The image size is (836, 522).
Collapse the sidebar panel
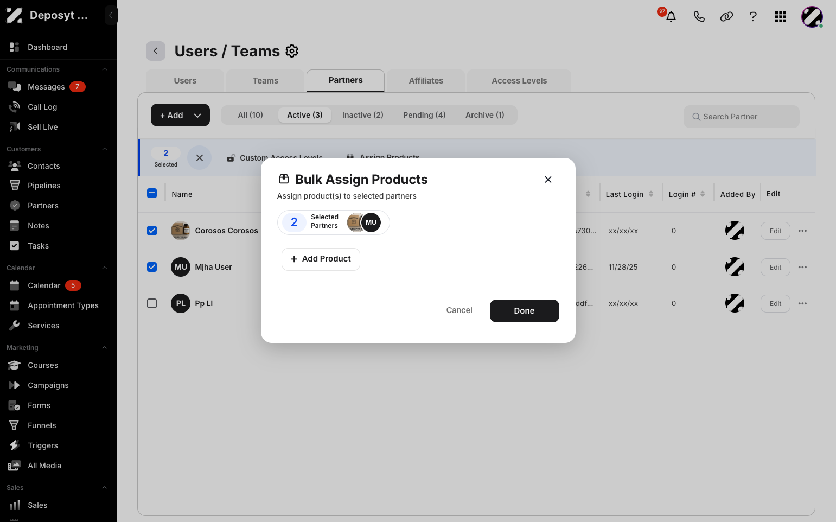point(111,15)
